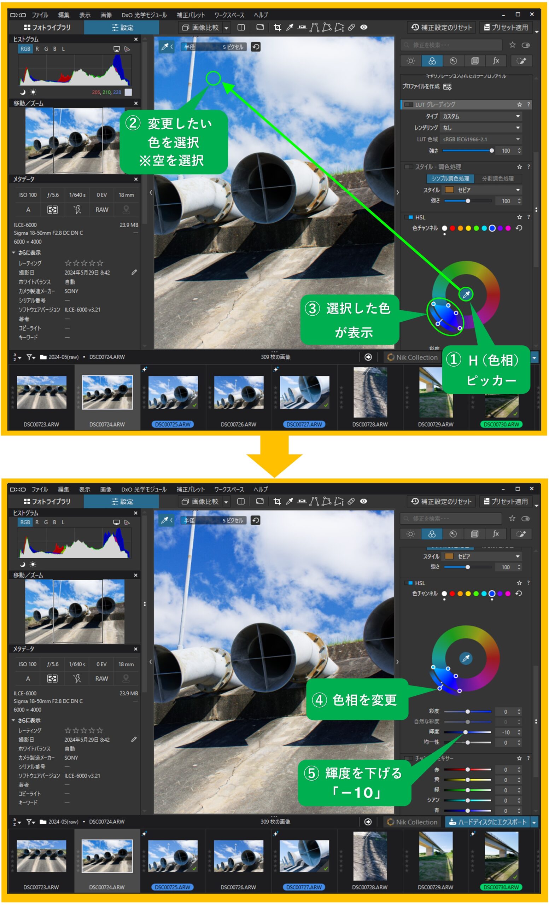This screenshot has width=549, height=905.
Task: Click filter funnel icon in top window filmstrip bar
Action: 30,357
